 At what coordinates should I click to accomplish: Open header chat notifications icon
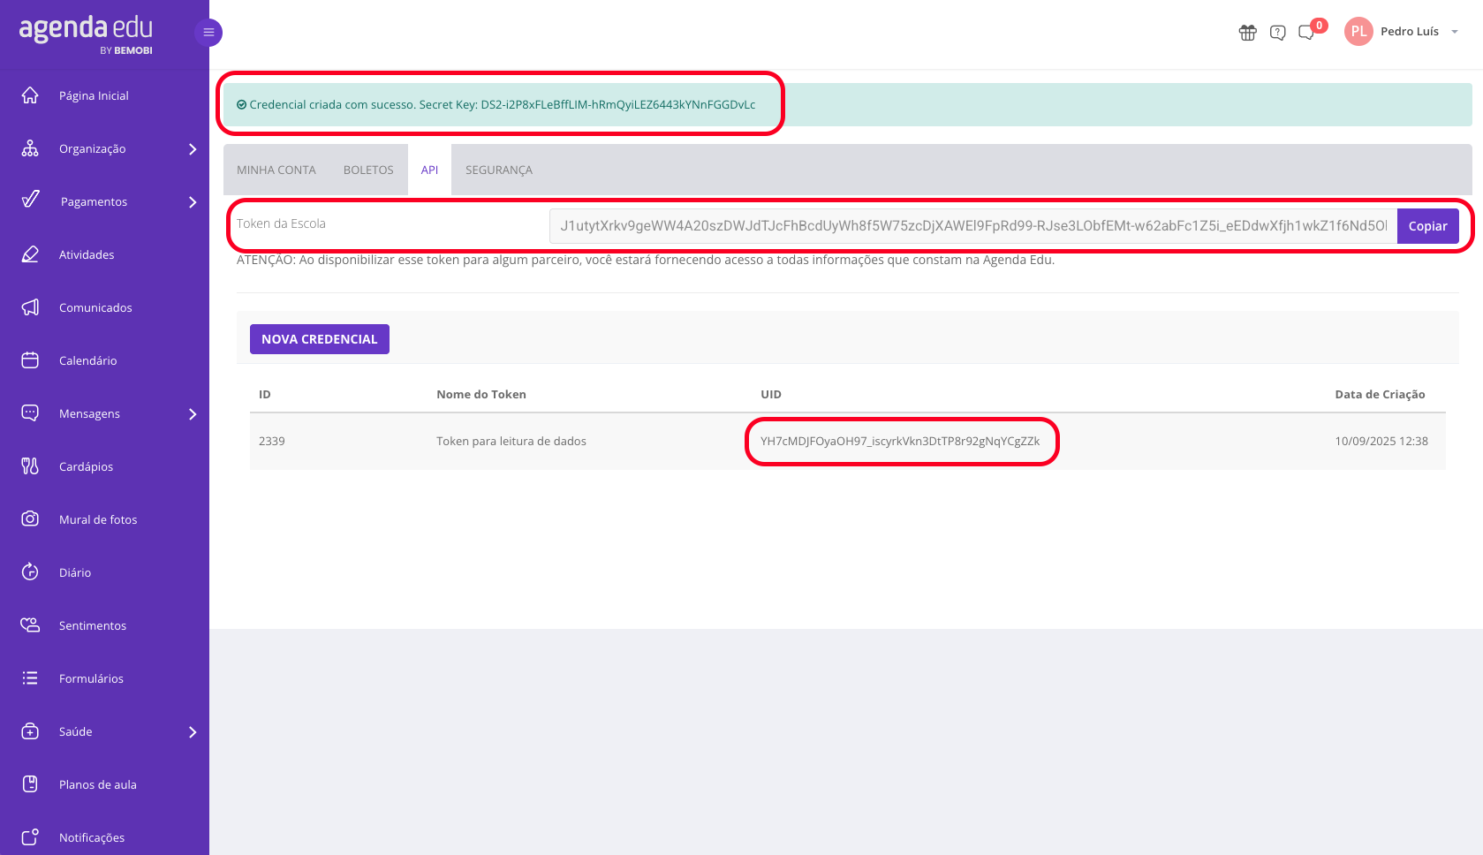1306,33
